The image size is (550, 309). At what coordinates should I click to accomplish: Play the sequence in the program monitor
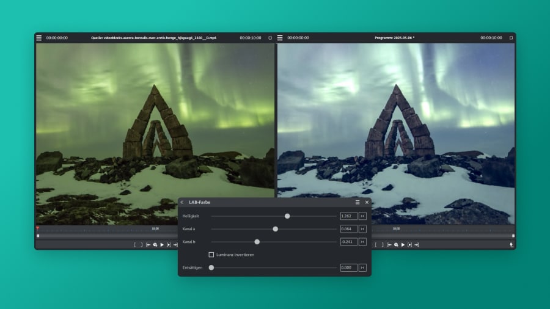(x=403, y=245)
